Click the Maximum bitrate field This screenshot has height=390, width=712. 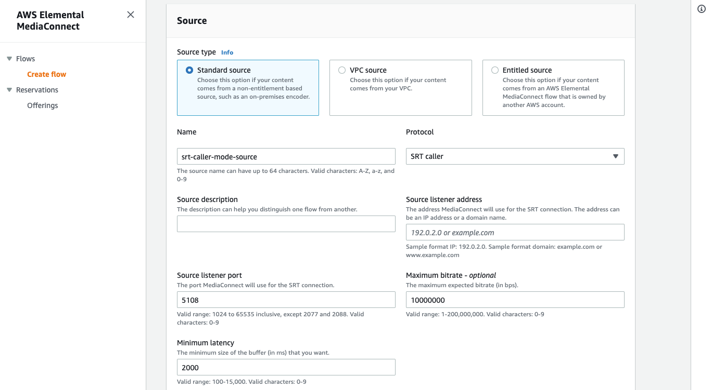515,300
